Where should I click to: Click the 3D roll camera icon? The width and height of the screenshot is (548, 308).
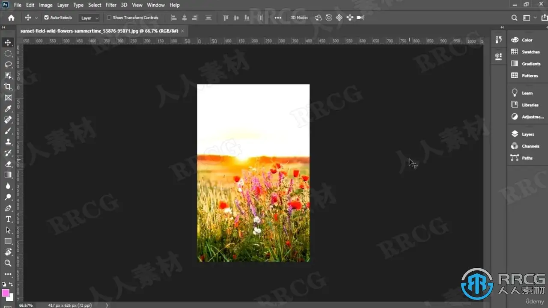click(329, 18)
